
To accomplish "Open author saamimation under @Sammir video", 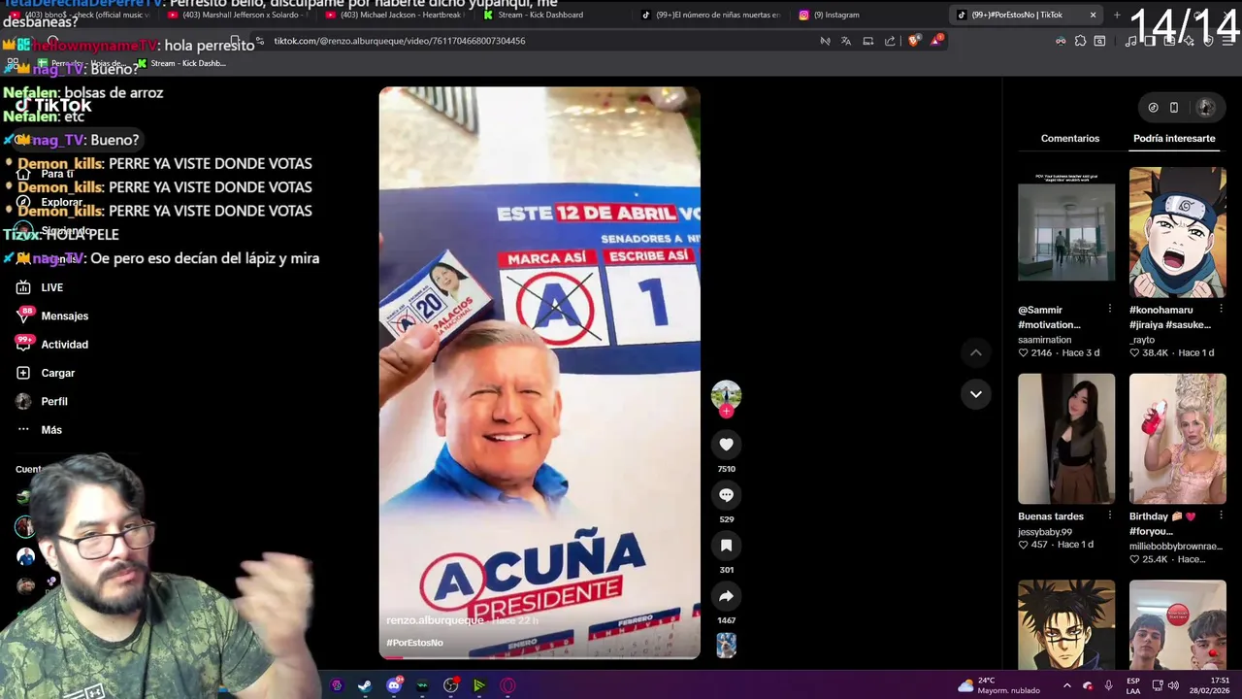I will coord(1045,340).
